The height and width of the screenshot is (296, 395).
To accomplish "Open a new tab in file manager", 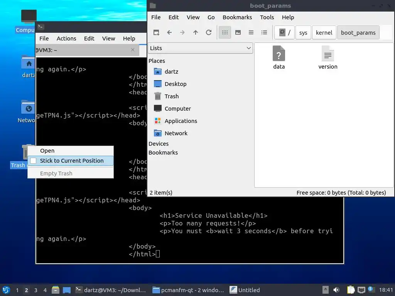I will (156, 32).
